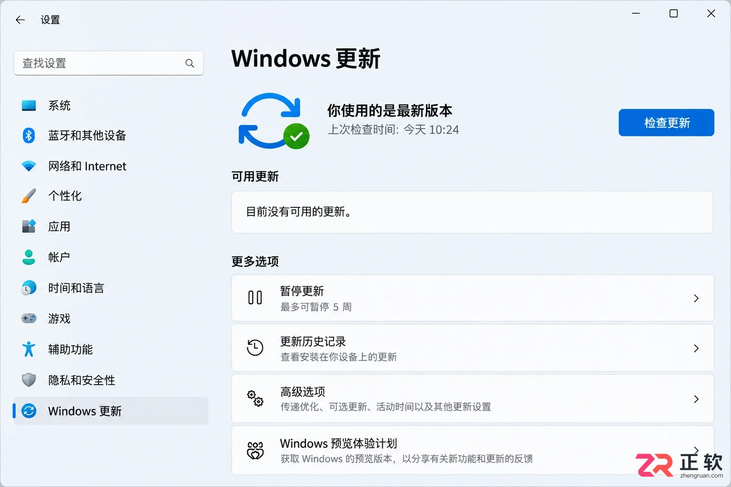Click the 目前没有可用的更新 text
731x487 pixels.
(298, 212)
